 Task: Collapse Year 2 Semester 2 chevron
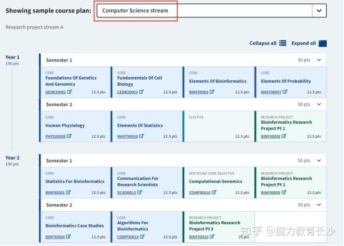pos(319,205)
